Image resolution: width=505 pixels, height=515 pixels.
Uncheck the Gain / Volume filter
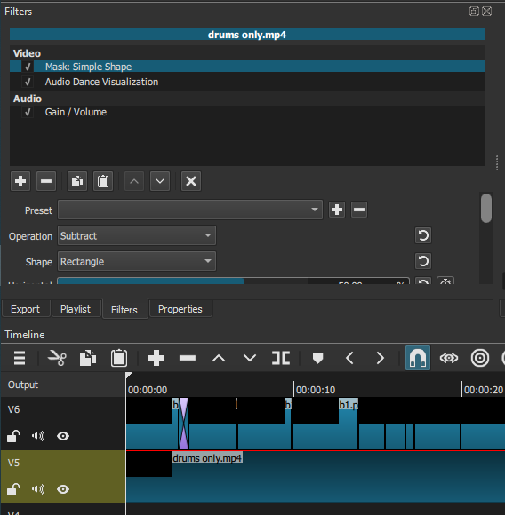click(x=28, y=113)
